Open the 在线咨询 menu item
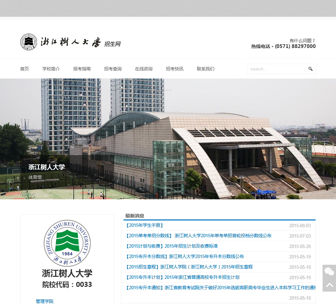 (143, 69)
